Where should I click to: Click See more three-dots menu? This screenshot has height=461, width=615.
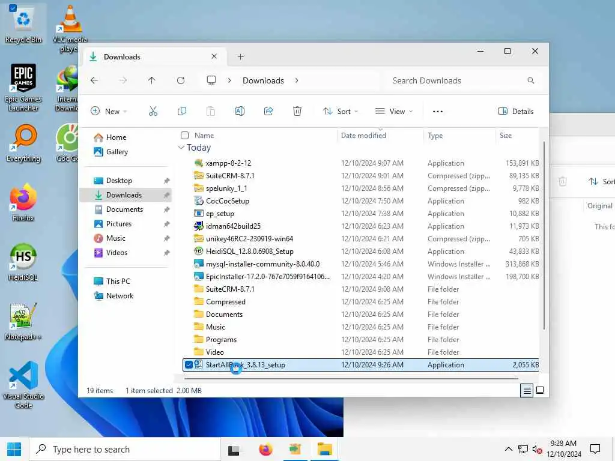[x=438, y=111]
